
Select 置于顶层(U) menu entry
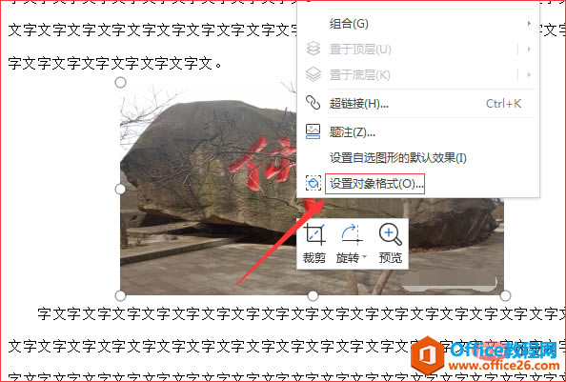coord(360,50)
